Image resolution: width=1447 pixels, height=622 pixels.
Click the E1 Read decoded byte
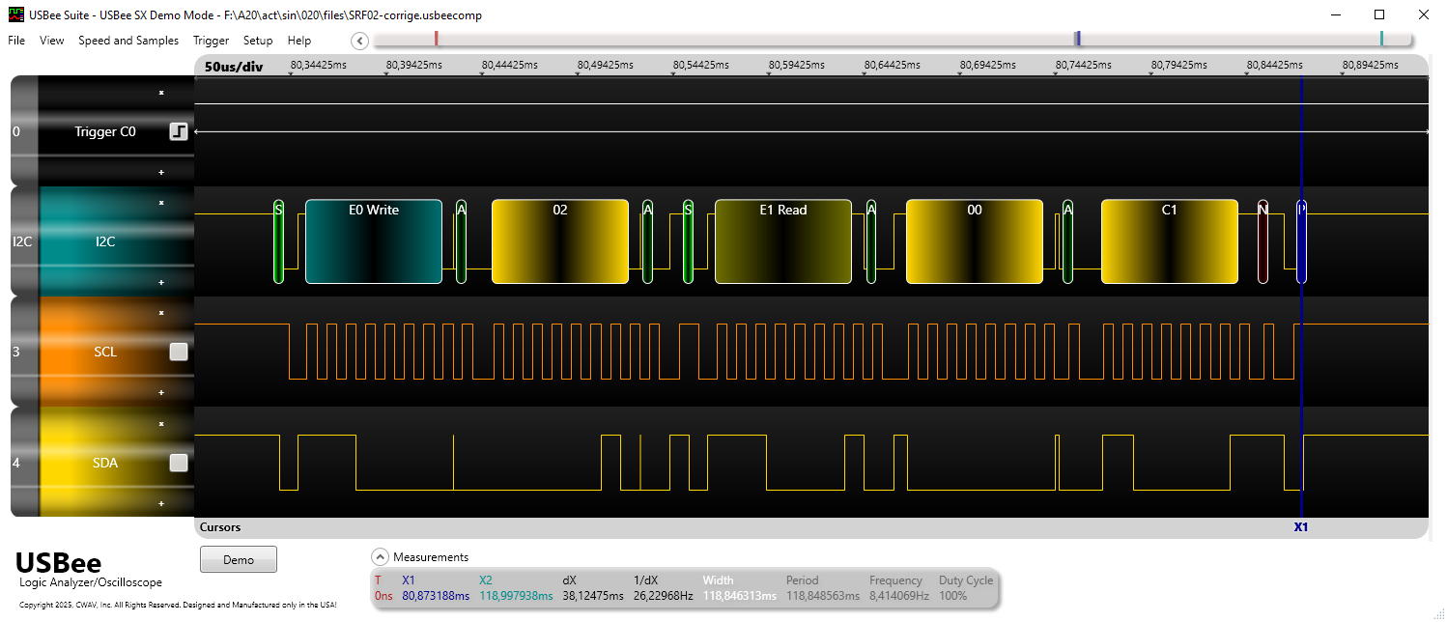pos(782,241)
